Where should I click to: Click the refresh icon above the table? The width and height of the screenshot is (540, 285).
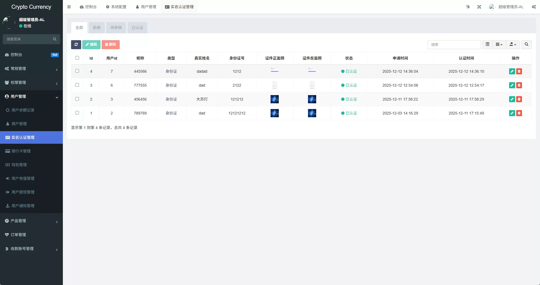76,44
